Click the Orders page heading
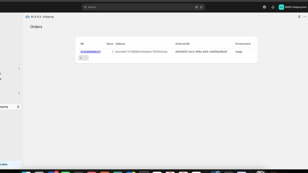The image size is (308, 173). click(x=36, y=27)
